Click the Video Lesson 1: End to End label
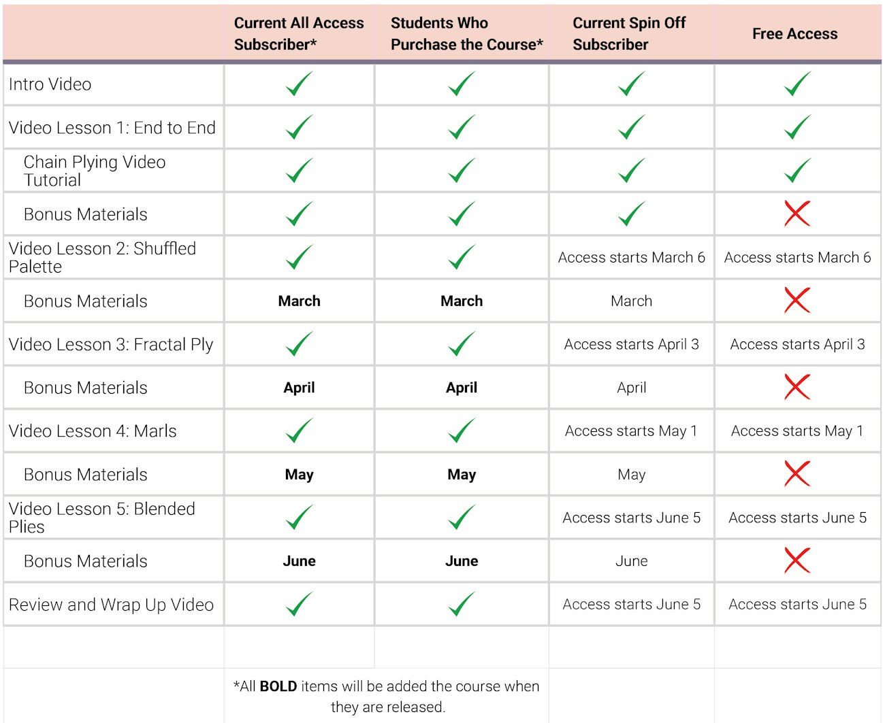Image resolution: width=885 pixels, height=723 pixels. [x=112, y=128]
